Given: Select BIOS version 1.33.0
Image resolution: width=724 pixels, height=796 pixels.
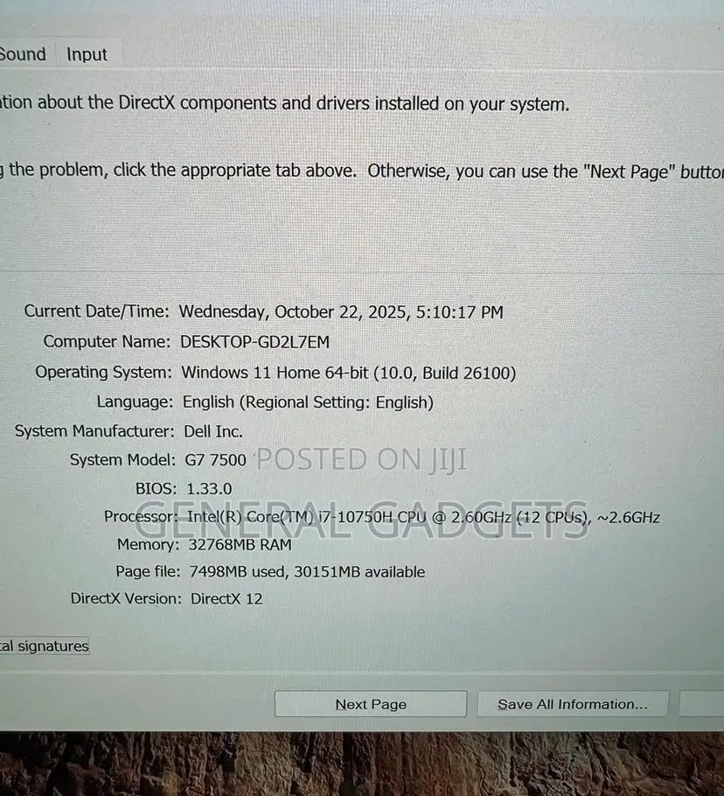Looking at the screenshot, I should 209,488.
